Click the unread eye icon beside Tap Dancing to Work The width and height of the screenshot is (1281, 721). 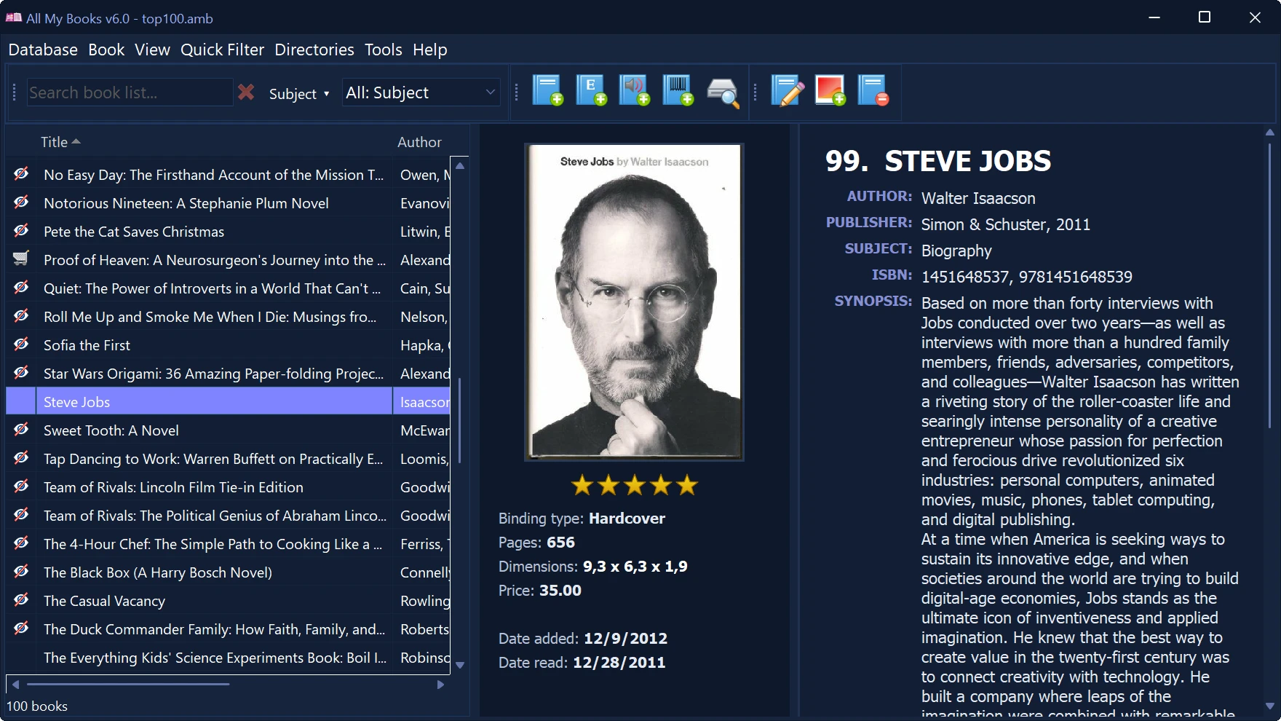tap(21, 457)
